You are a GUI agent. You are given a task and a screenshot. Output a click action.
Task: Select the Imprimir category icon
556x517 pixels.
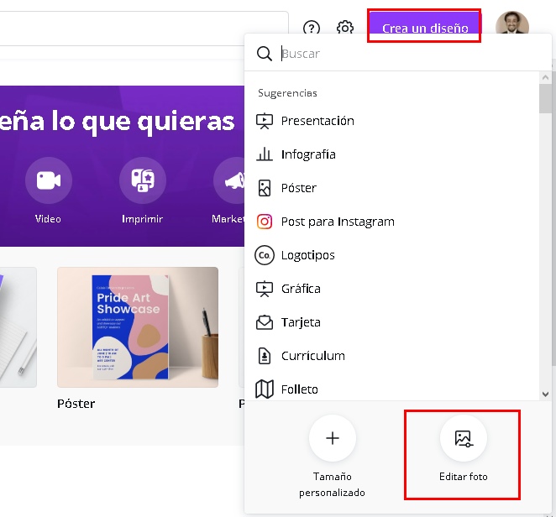point(143,180)
